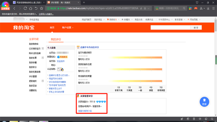Open 被差评怎么办 link
This screenshot has width=217, height=122.
click(x=55, y=89)
